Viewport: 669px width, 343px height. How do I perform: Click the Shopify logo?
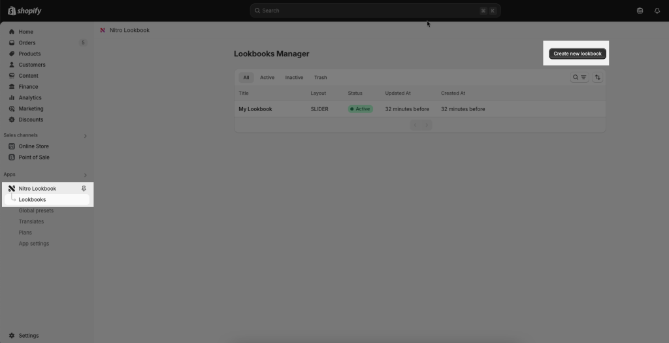coord(25,10)
